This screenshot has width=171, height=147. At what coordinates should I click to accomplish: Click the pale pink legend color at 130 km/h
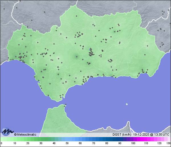click(169, 139)
